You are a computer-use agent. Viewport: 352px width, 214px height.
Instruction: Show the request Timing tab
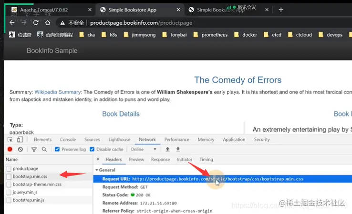(207, 159)
